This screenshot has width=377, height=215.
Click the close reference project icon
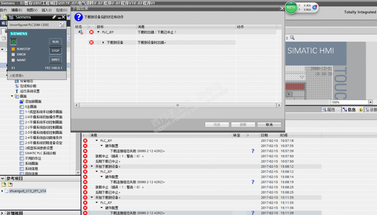point(10,185)
